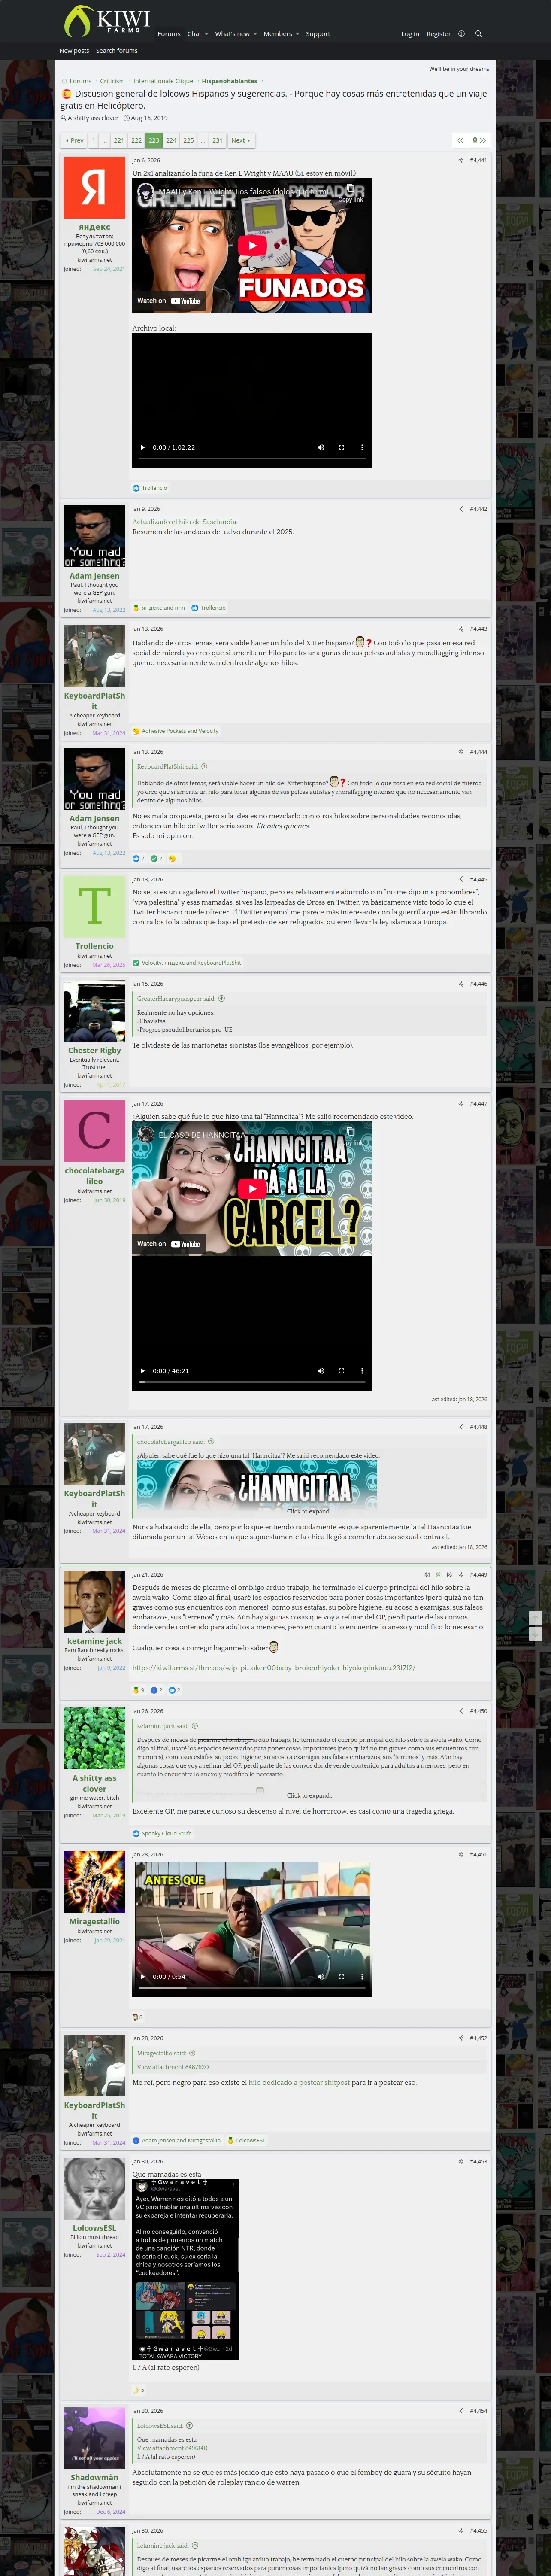Open the What's new dropdown arrow

tap(255, 34)
